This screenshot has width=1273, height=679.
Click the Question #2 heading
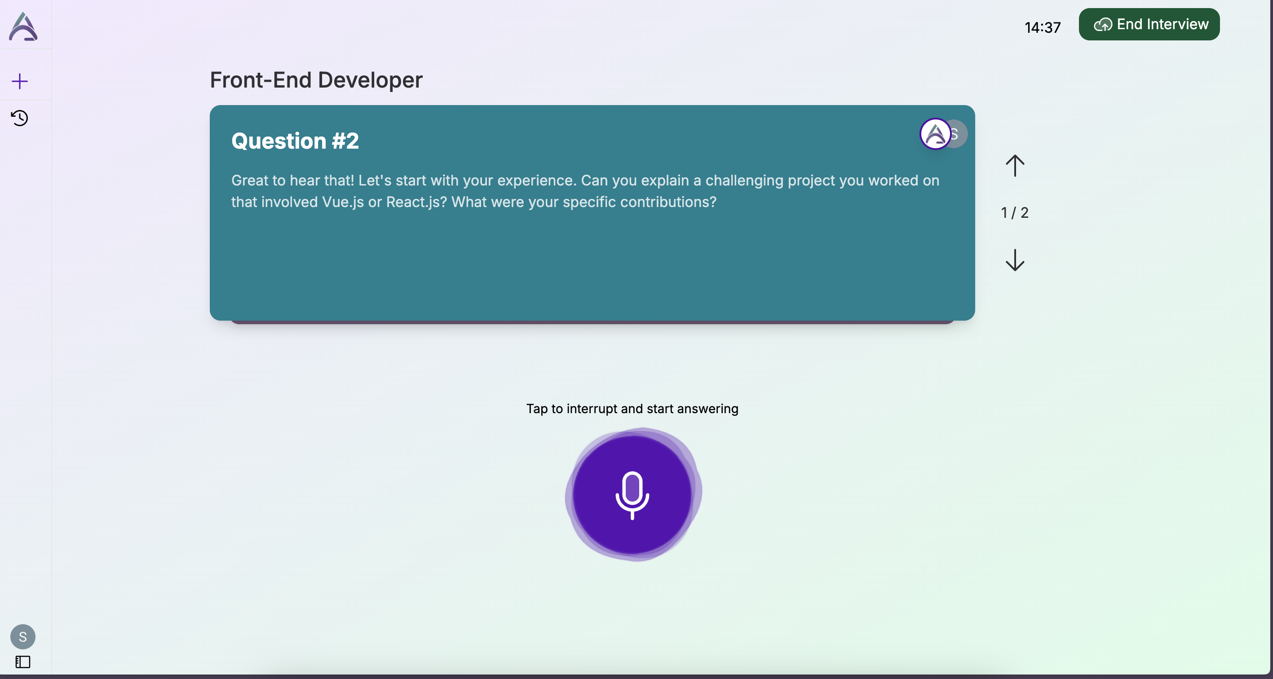pos(295,141)
